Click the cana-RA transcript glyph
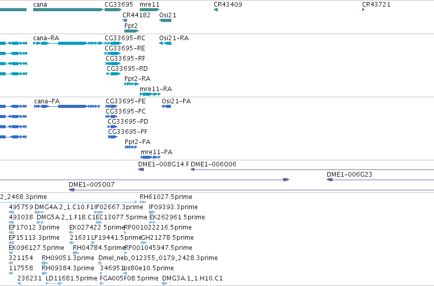Image resolution: width=434 pixels, height=286 pixels. tap(68, 43)
